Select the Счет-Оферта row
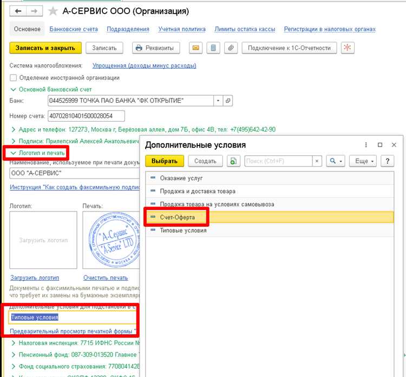 pyautogui.click(x=270, y=217)
